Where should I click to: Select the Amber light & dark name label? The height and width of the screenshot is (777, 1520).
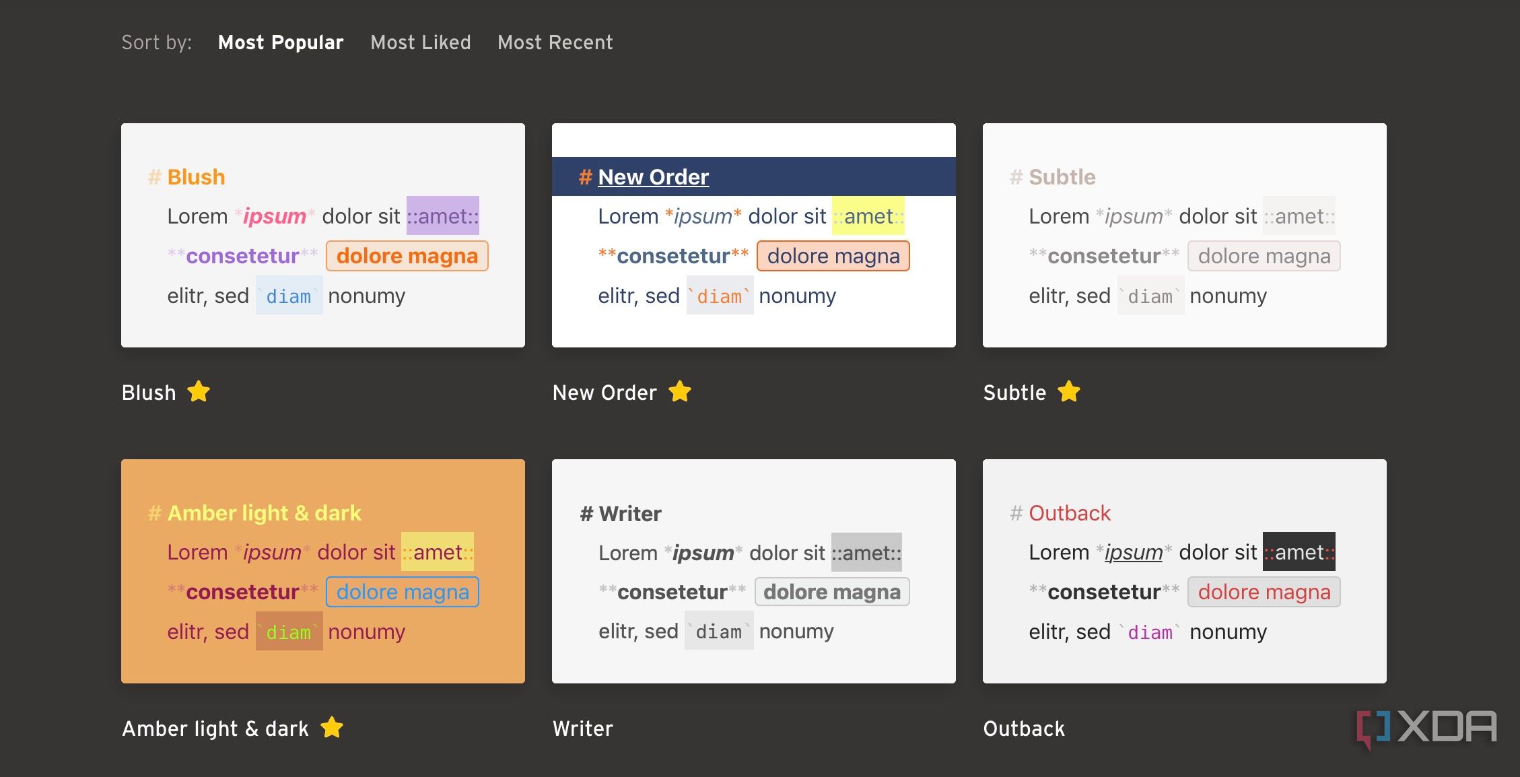pos(215,729)
